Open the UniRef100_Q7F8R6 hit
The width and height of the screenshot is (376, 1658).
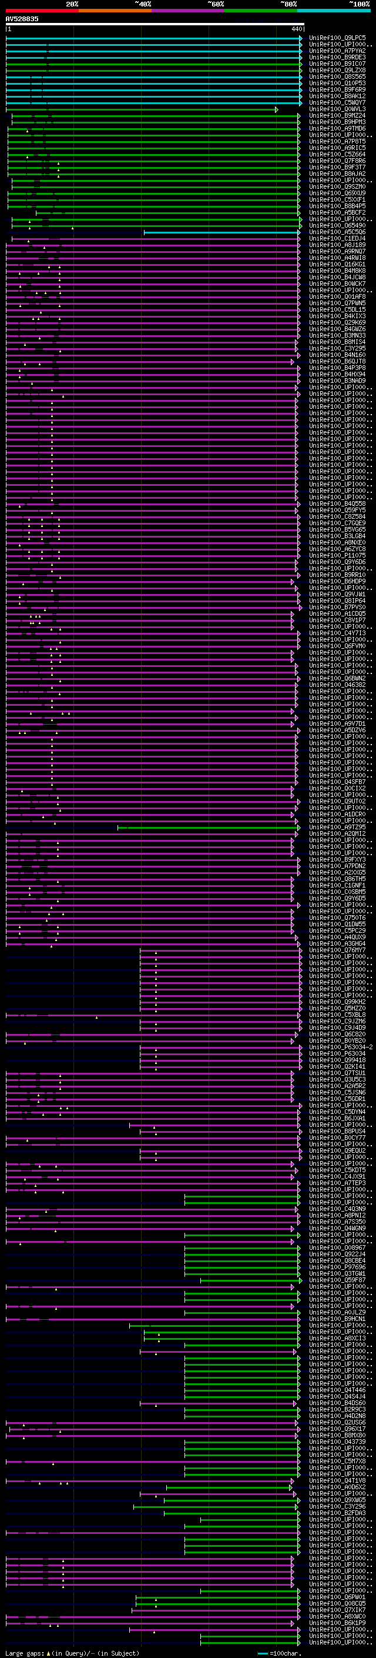tap(337, 161)
